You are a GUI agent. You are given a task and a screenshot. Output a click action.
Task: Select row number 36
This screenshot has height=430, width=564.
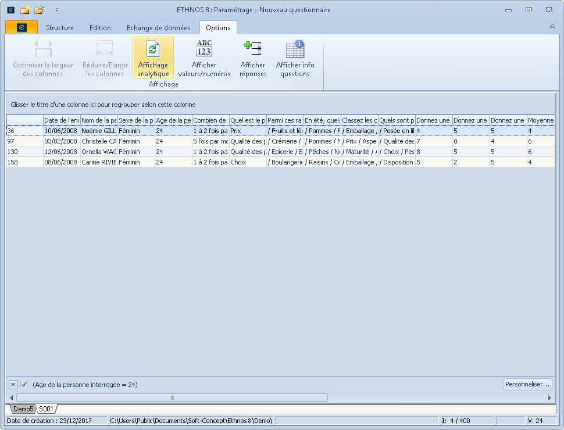click(x=25, y=131)
